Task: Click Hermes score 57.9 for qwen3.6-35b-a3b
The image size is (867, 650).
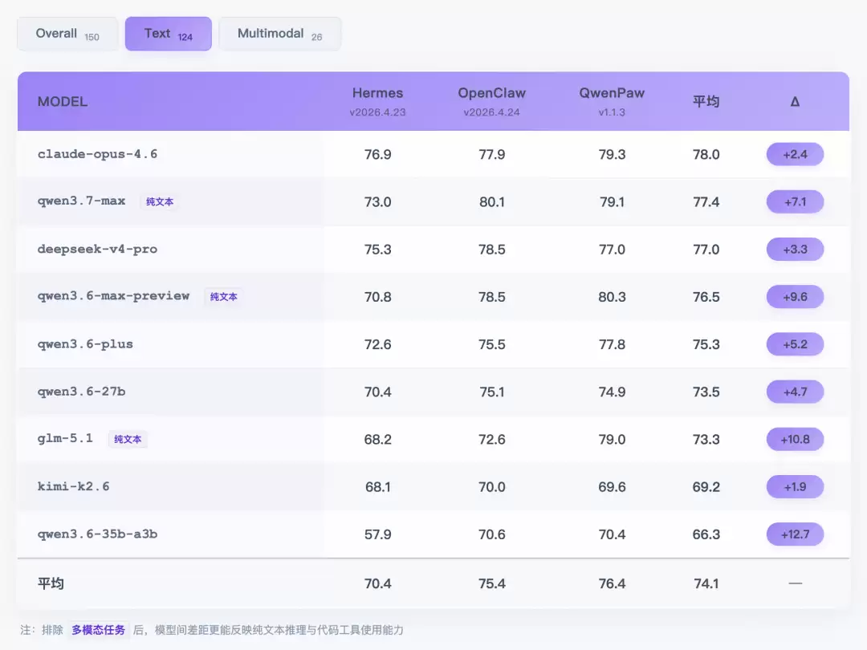Action: pos(377,535)
